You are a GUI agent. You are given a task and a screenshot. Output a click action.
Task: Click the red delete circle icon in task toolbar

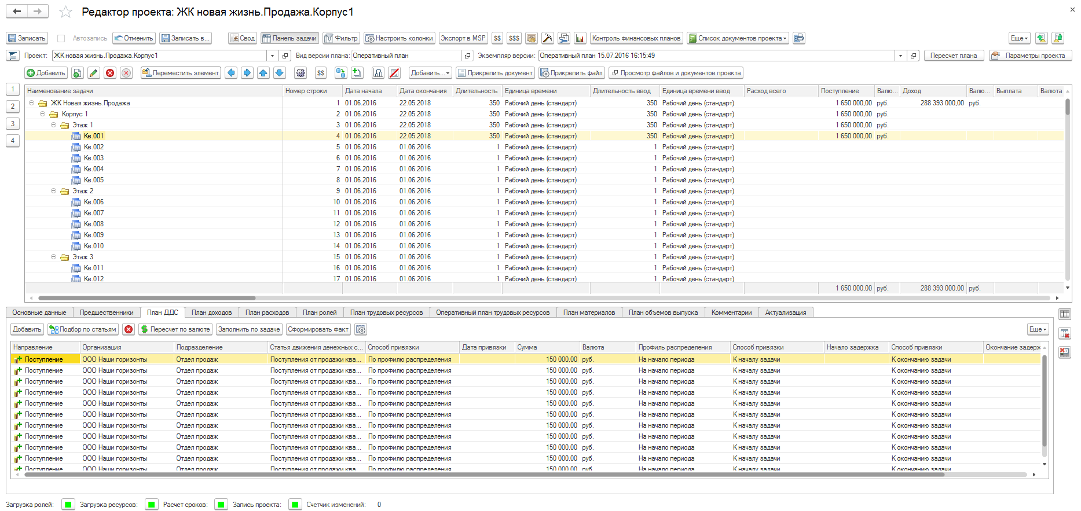(x=110, y=73)
